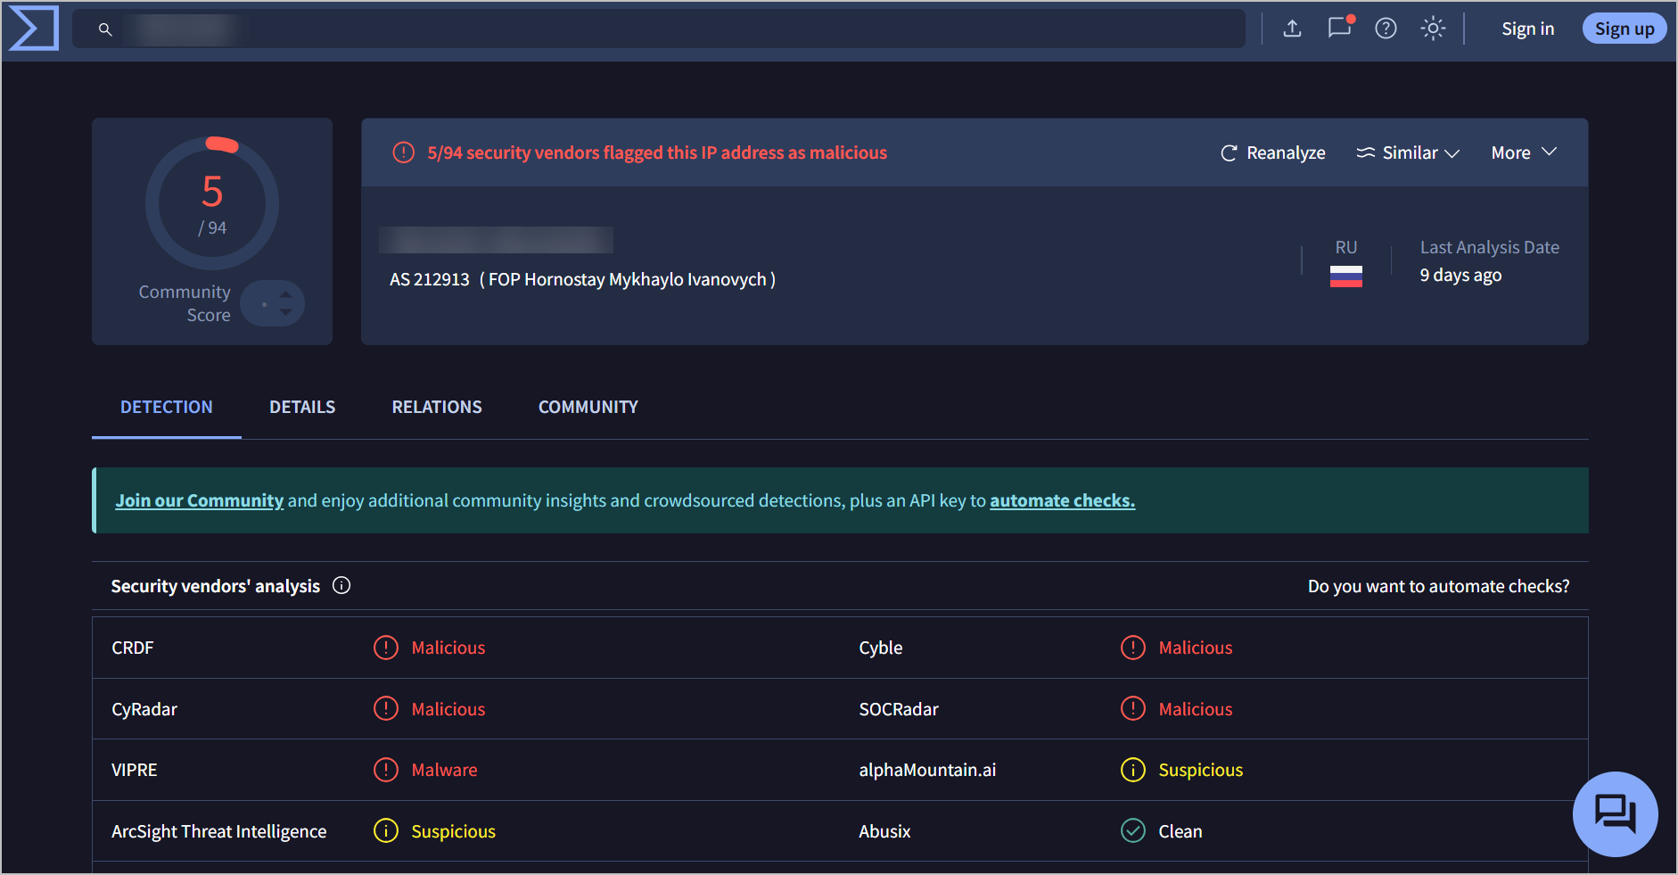Screen dimensions: 1678x875
Task: Click the SOCRadar vendor name
Action: coord(899,709)
